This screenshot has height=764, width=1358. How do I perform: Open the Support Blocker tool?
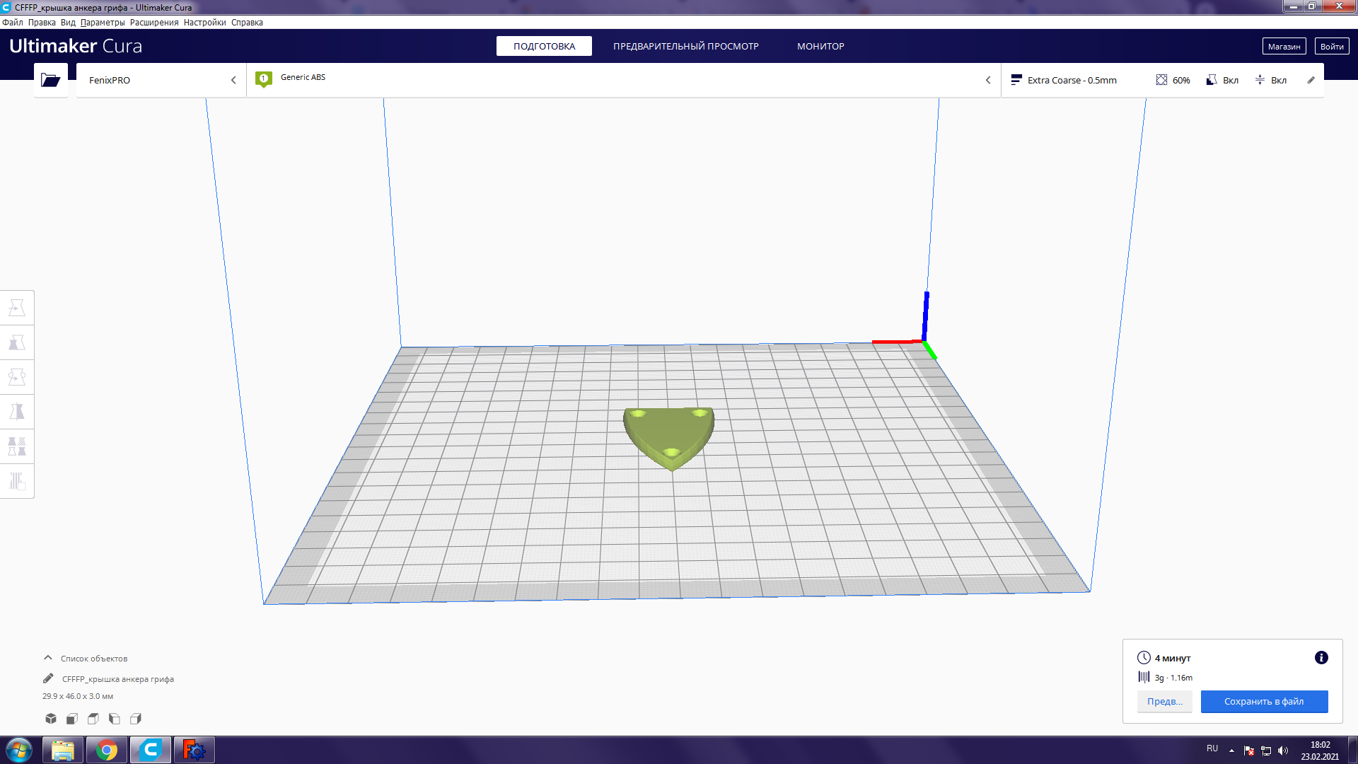click(x=17, y=481)
